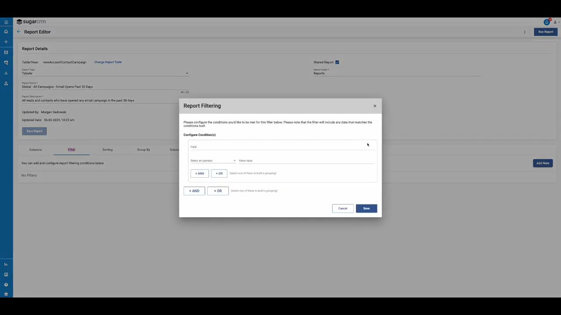The image size is (561, 315).
Task: Open the monitor icon in the sidebar
Action: pos(6,63)
